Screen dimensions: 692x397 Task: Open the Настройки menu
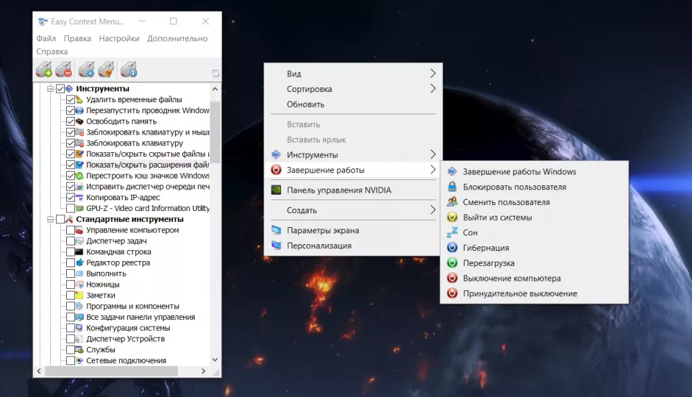(x=119, y=39)
